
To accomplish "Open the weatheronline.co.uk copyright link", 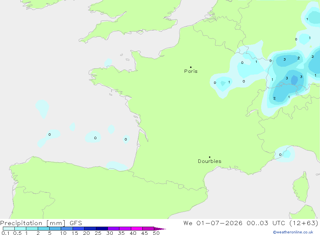I will coord(293,232).
